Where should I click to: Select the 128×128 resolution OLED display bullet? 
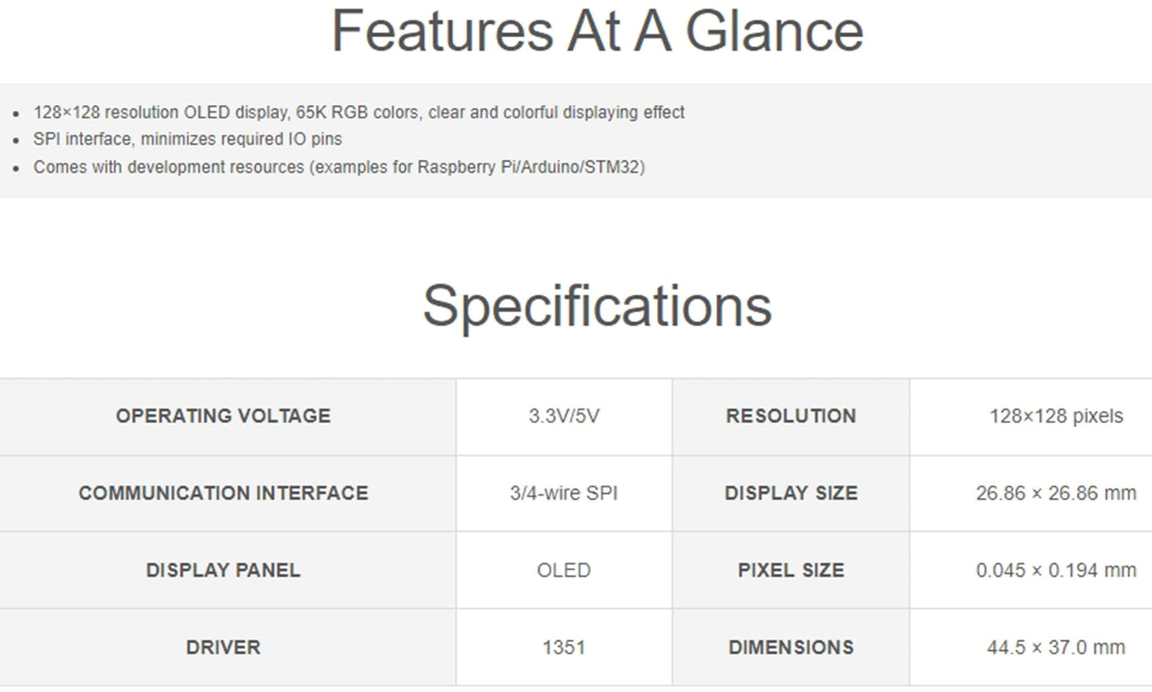pos(359,113)
